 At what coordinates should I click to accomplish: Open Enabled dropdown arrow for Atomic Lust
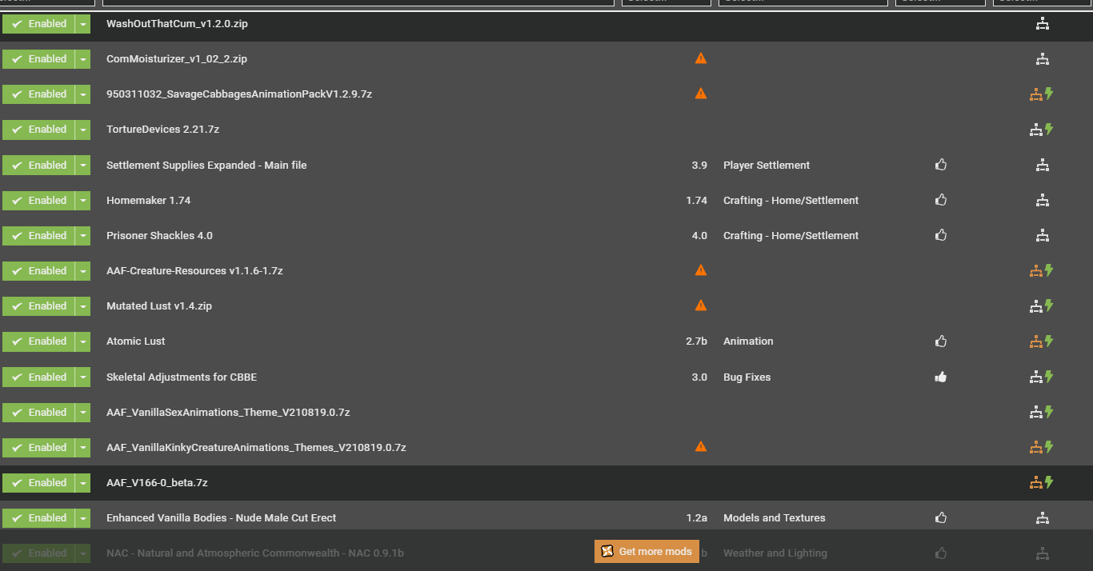(x=83, y=341)
